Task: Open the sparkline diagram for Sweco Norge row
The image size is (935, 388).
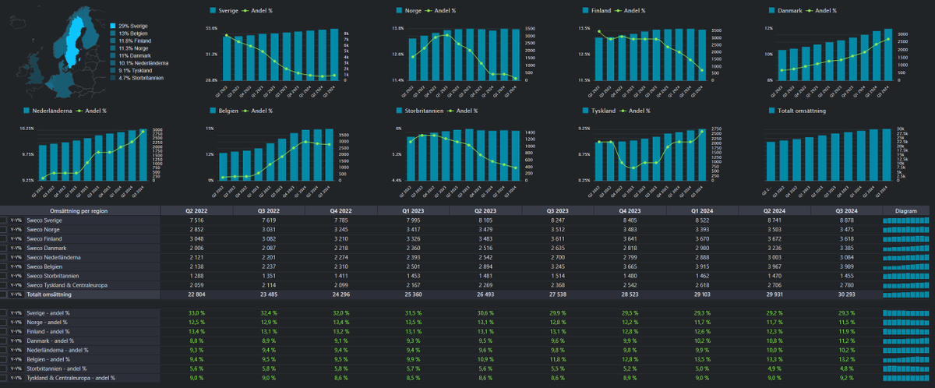Action: pos(906,230)
